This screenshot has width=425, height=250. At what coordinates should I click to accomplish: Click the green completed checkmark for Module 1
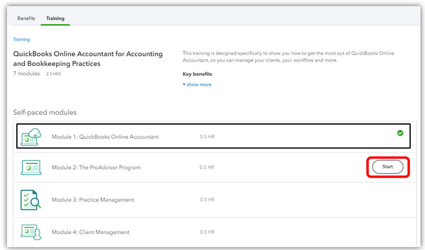[x=400, y=133]
